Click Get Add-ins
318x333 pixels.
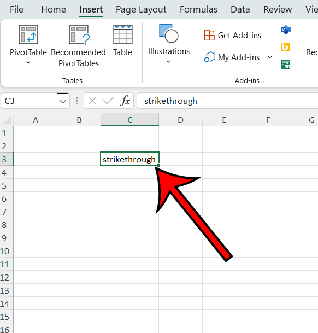tap(233, 35)
